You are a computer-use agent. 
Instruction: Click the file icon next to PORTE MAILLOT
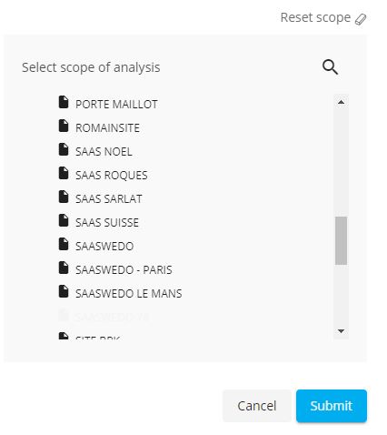click(64, 102)
